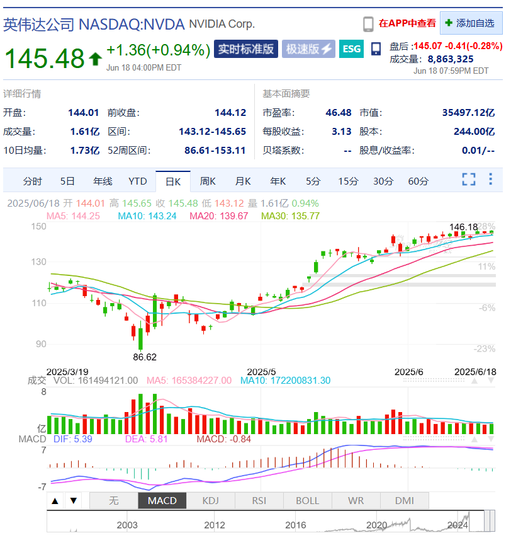The image size is (511, 545).
Task: Select the 无 indicator option
Action: coord(114,500)
